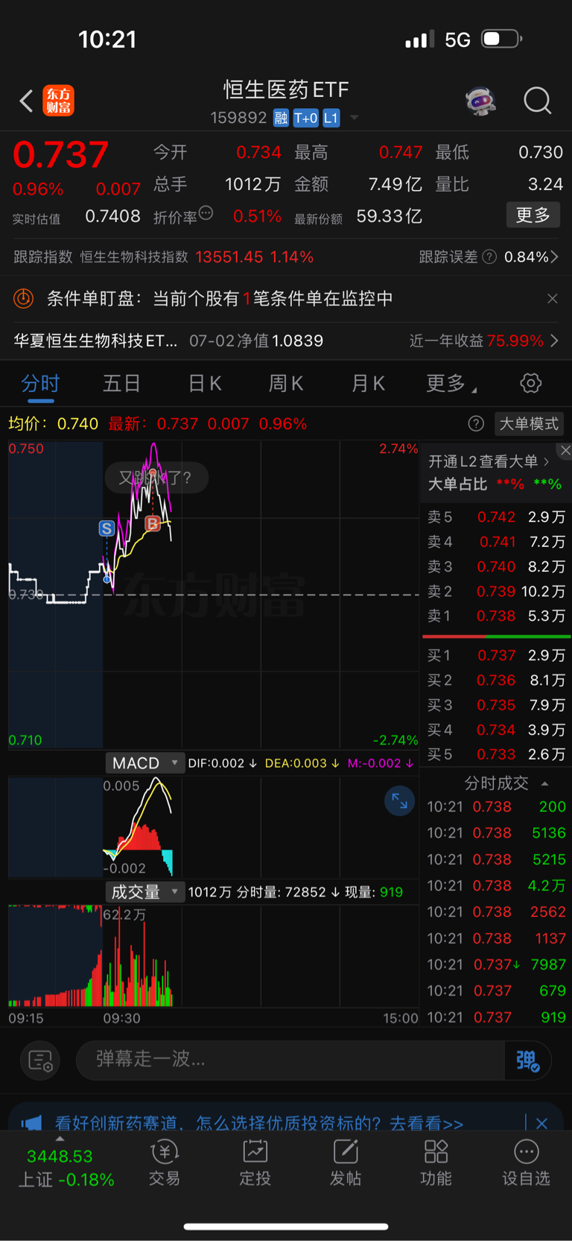Tap the 10:21 0.737 7987 trade row
Viewport: 572px width, 1241px height.
pos(496,964)
